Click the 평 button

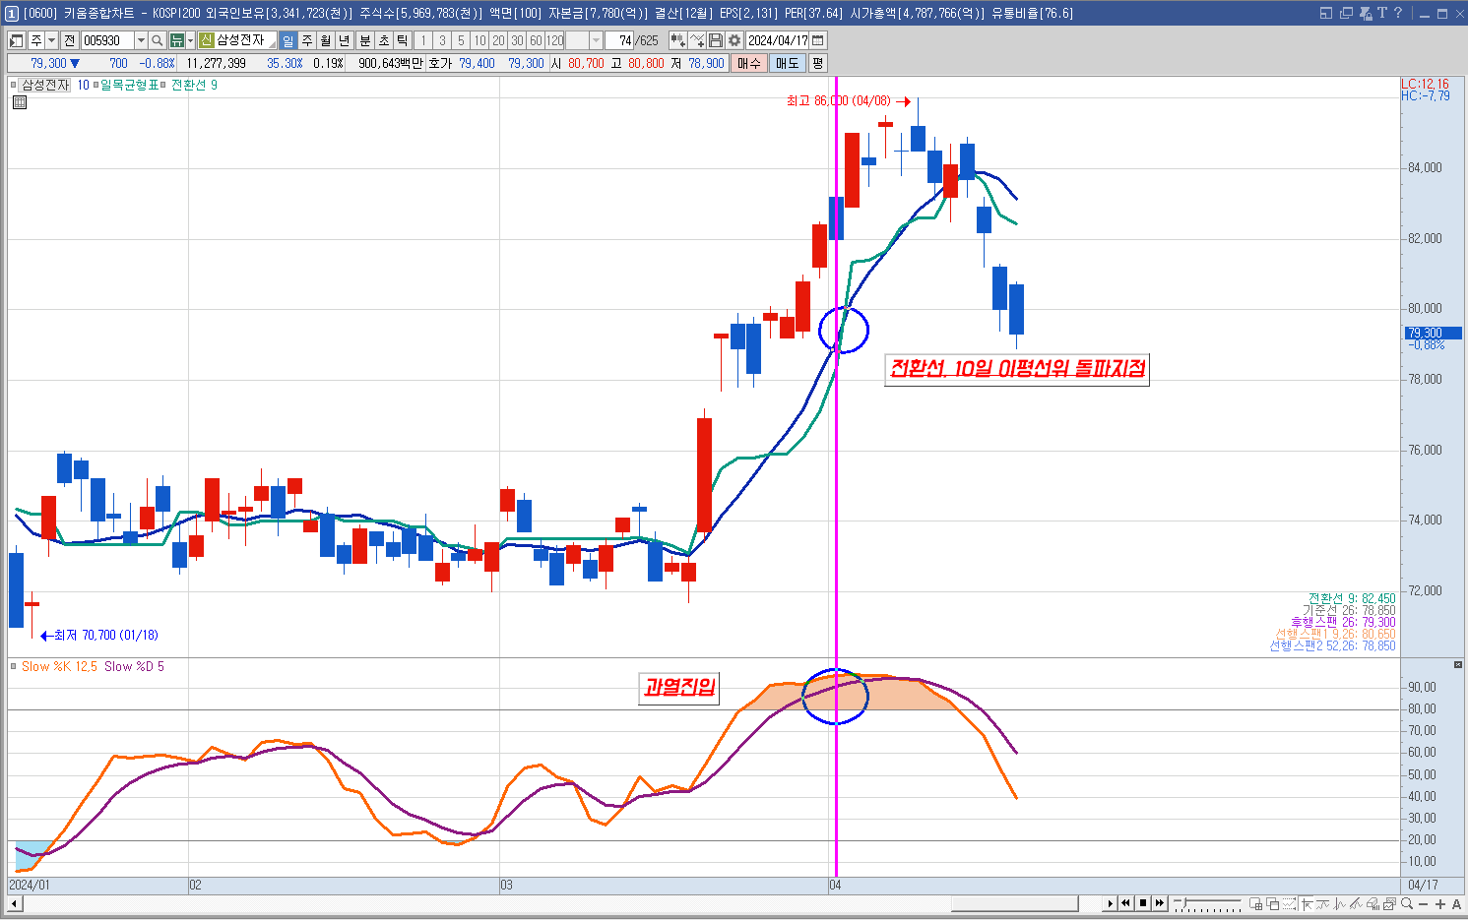[817, 63]
